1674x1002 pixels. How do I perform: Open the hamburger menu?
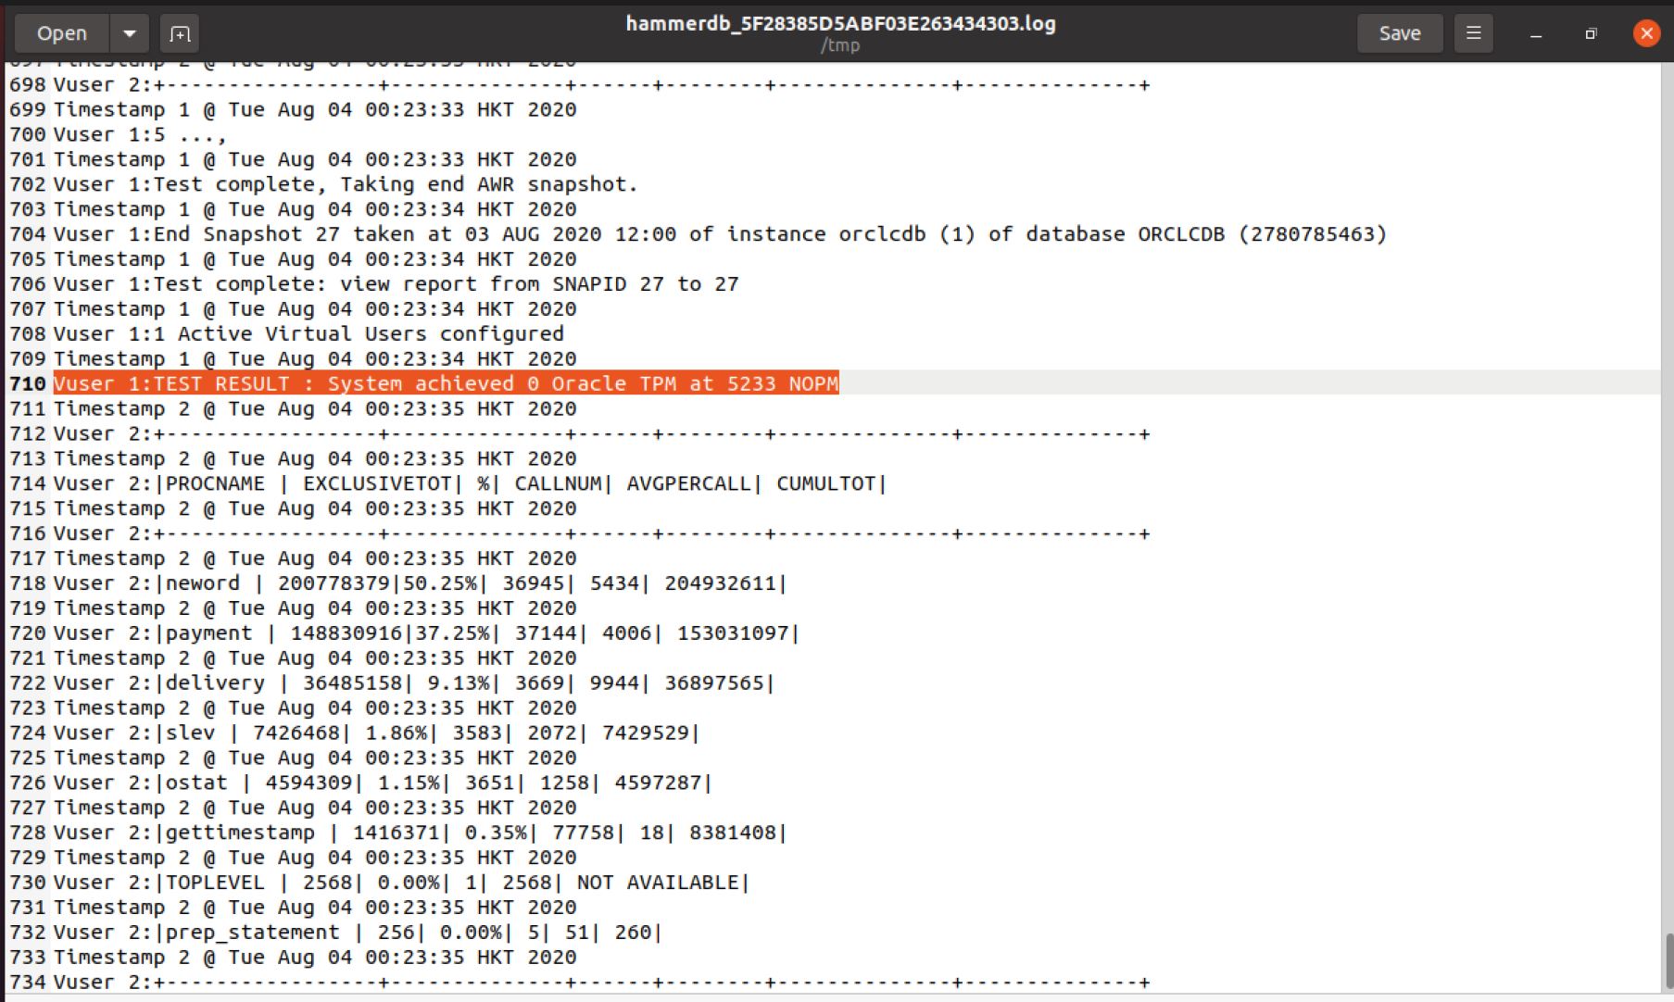coord(1473,33)
